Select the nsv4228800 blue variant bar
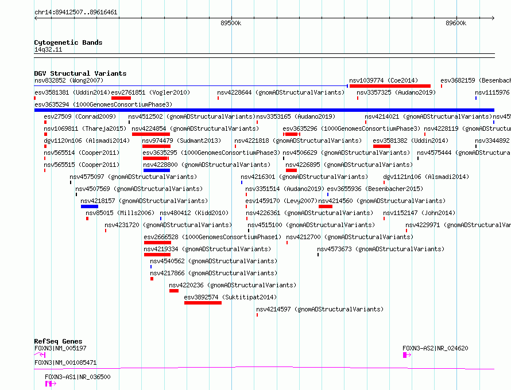This screenshot has width=511, height=390. coord(156,170)
